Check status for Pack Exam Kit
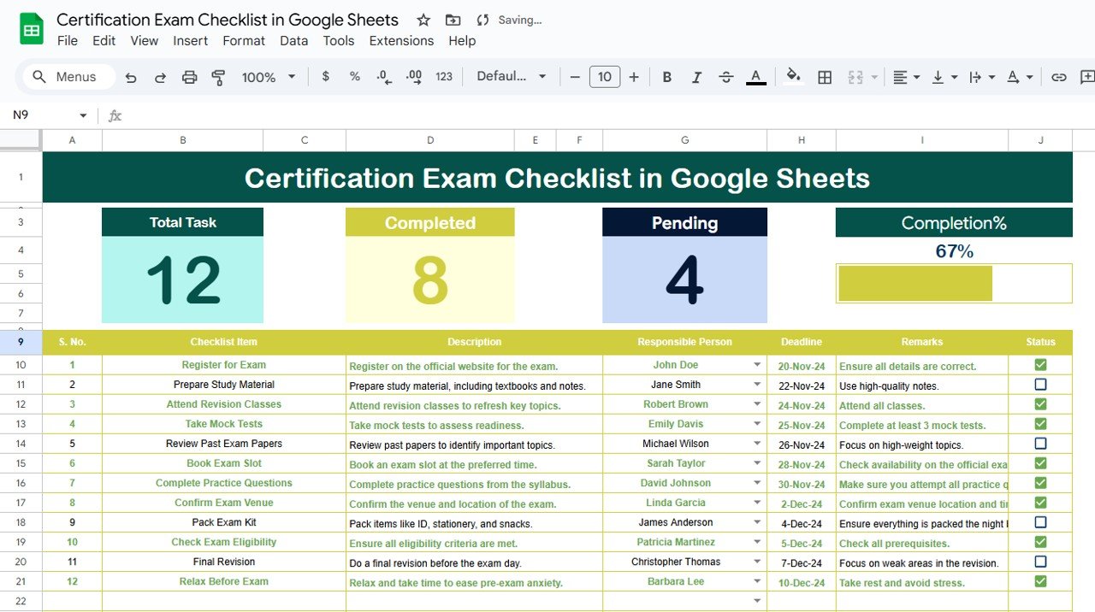 1040,522
